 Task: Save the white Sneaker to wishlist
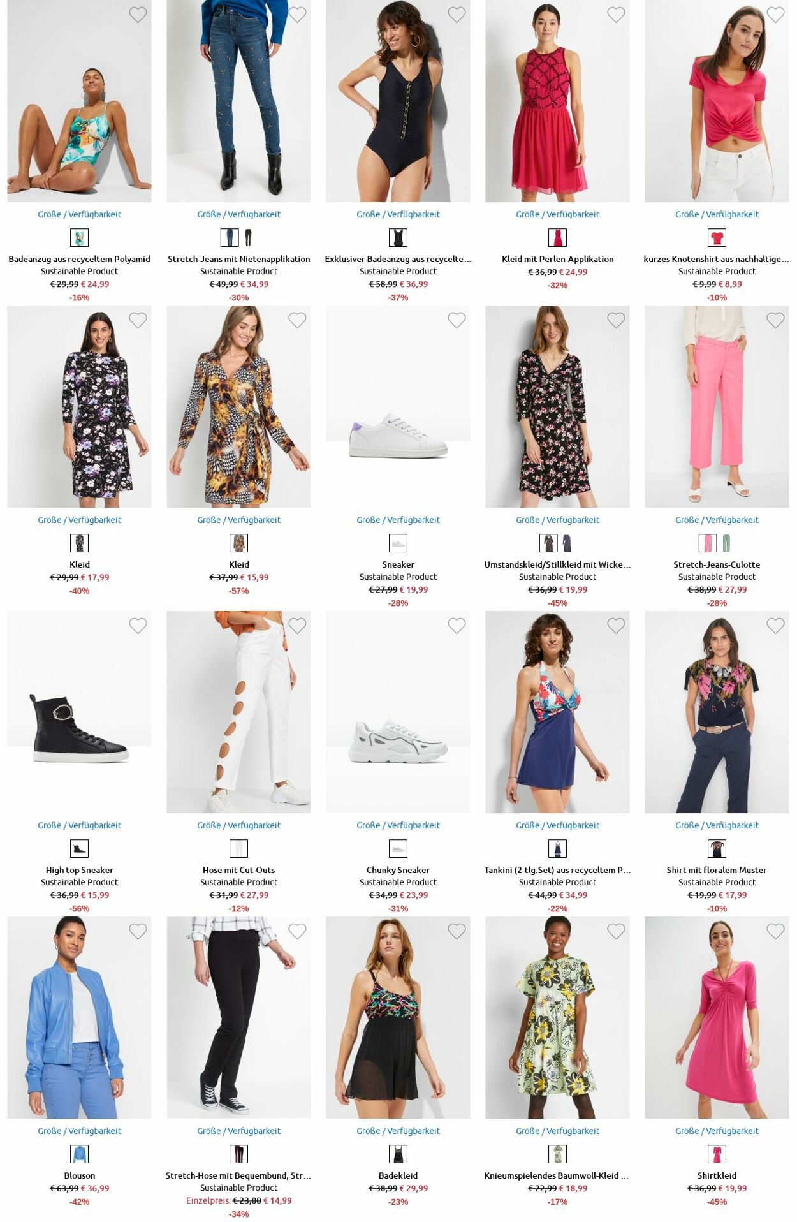click(x=457, y=320)
